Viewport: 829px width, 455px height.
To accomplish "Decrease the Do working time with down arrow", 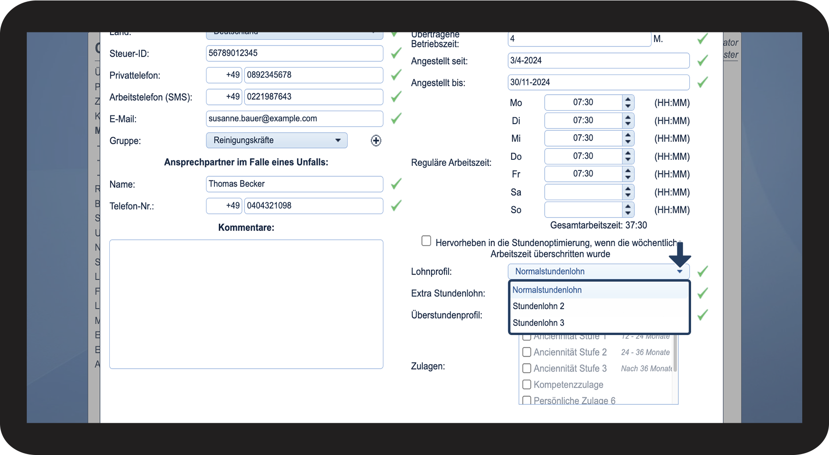I will (x=628, y=160).
